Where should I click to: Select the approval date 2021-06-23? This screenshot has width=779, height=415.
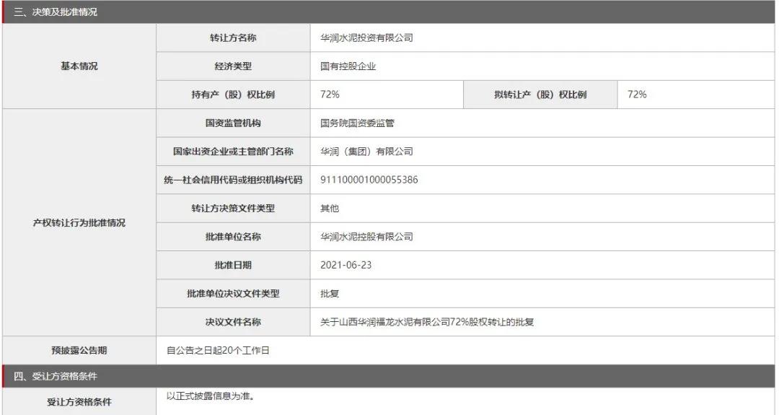pyautogui.click(x=346, y=265)
